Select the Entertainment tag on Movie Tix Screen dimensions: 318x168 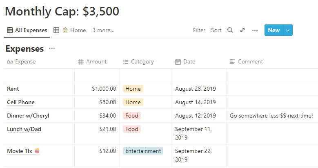143,151
